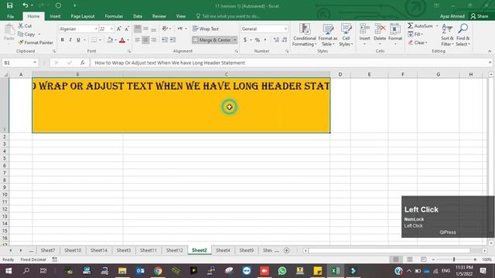Switch to Page Layout view in status bar
The width and height of the screenshot is (495, 278).
409,259
